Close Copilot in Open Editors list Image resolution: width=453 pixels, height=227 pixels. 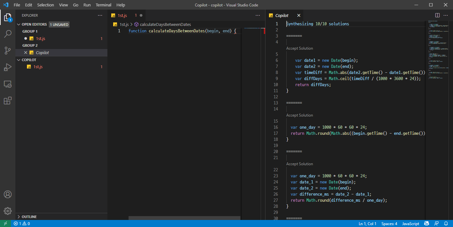click(26, 53)
